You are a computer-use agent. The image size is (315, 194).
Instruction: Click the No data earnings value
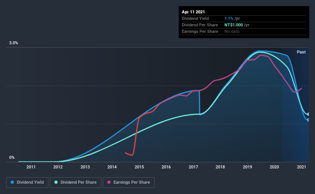coord(232,31)
